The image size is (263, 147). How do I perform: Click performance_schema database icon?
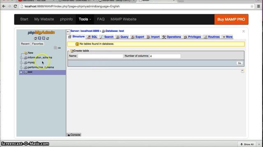[x=25, y=67]
